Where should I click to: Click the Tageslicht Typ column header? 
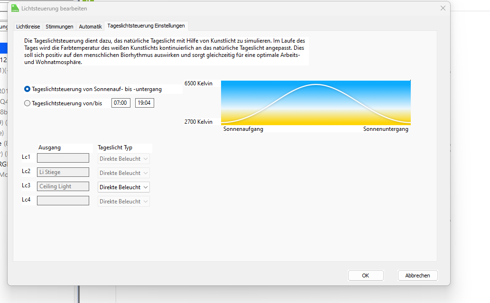point(115,147)
